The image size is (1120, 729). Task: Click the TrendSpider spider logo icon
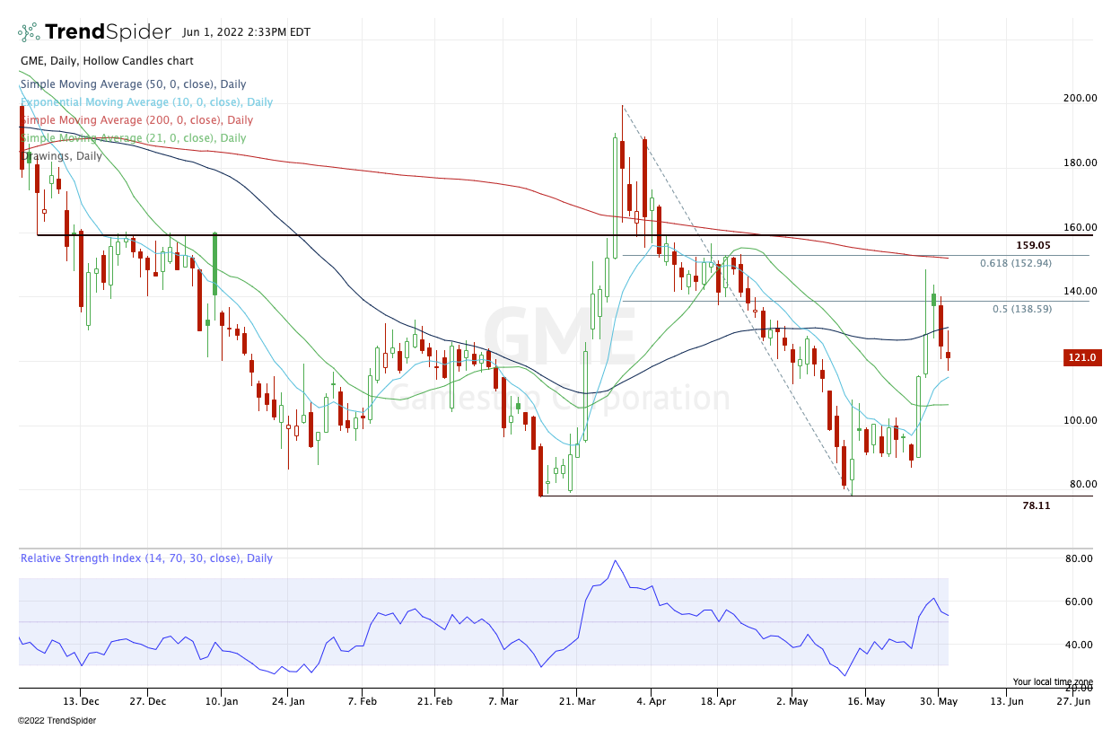coord(29,32)
